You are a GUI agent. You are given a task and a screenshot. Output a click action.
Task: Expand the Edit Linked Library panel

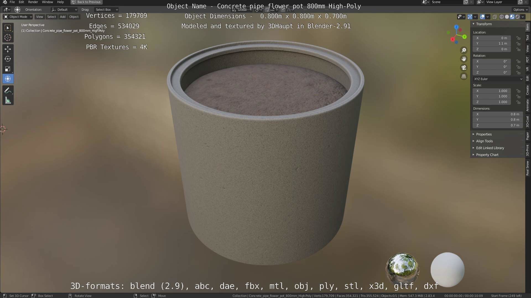pos(473,148)
